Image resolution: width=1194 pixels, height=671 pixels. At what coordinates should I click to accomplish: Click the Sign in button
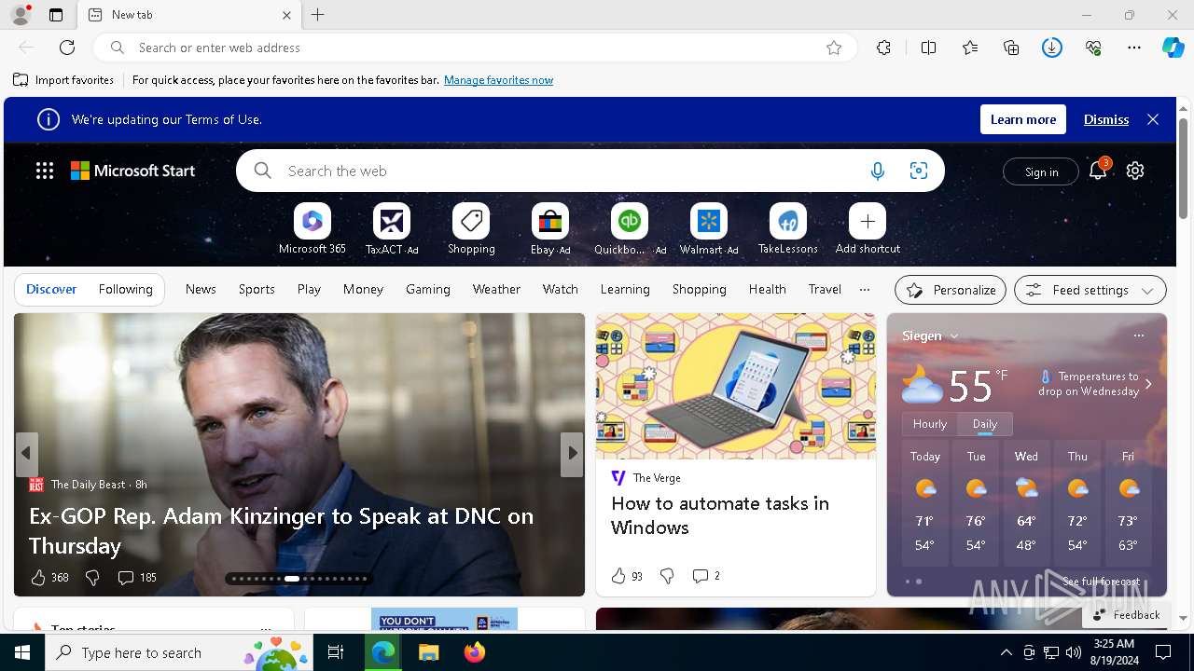click(1041, 171)
